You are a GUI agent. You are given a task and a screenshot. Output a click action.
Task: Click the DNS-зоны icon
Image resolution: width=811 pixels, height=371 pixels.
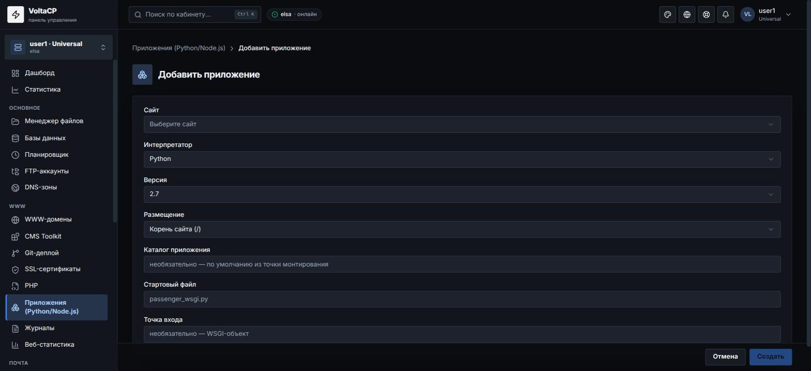(x=16, y=187)
